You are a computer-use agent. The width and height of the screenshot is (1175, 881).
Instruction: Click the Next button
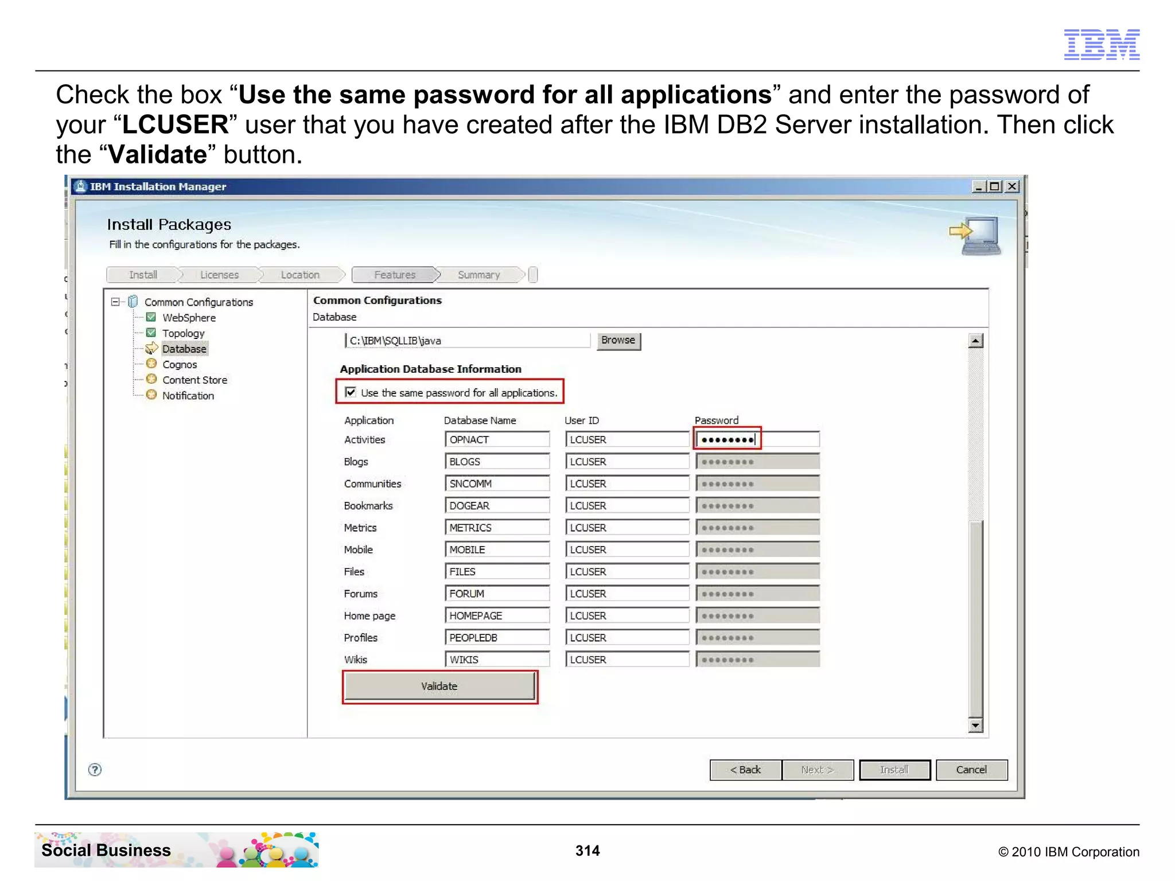818,770
